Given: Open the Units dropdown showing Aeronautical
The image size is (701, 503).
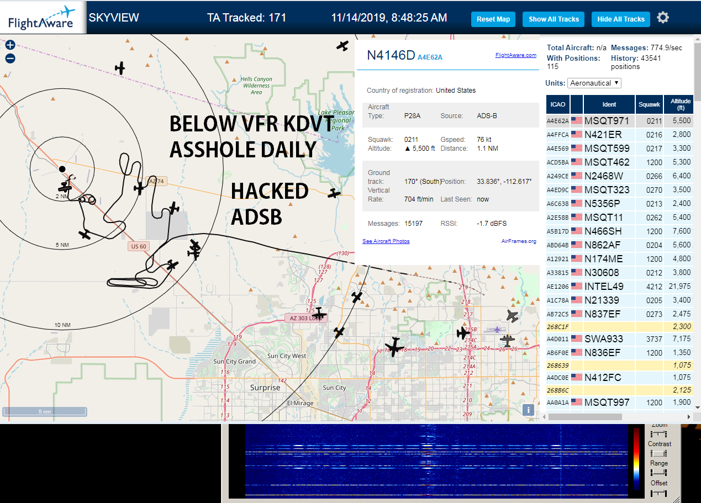Looking at the screenshot, I should pyautogui.click(x=594, y=83).
